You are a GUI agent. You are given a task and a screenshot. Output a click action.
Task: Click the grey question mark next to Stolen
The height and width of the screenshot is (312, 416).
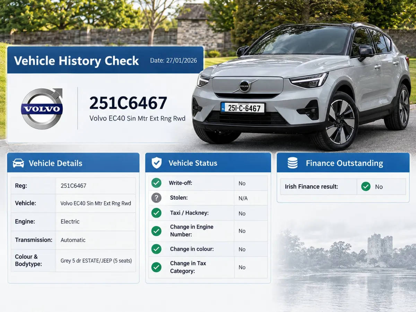pyautogui.click(x=156, y=198)
